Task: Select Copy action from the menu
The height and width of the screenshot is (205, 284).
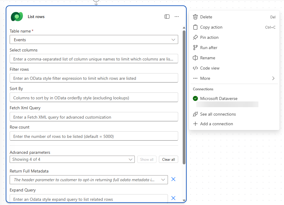Action: point(211,27)
